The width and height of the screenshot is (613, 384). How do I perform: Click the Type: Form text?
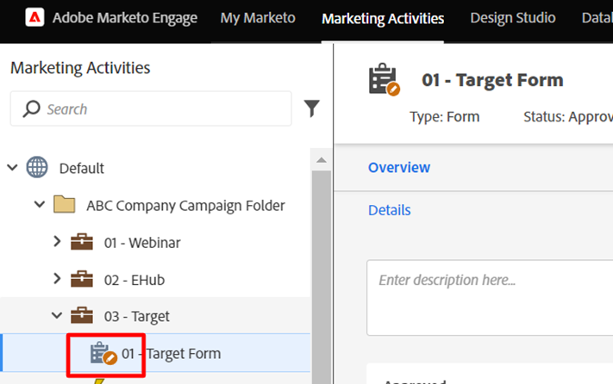445,117
